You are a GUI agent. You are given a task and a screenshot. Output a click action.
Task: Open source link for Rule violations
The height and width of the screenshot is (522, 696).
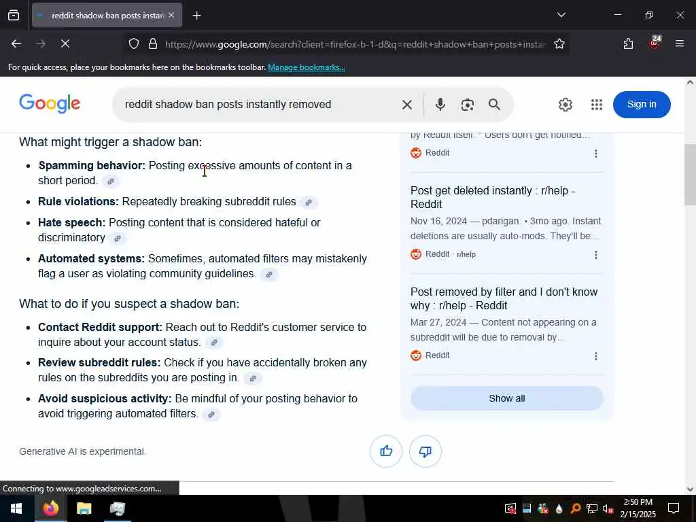[309, 203]
